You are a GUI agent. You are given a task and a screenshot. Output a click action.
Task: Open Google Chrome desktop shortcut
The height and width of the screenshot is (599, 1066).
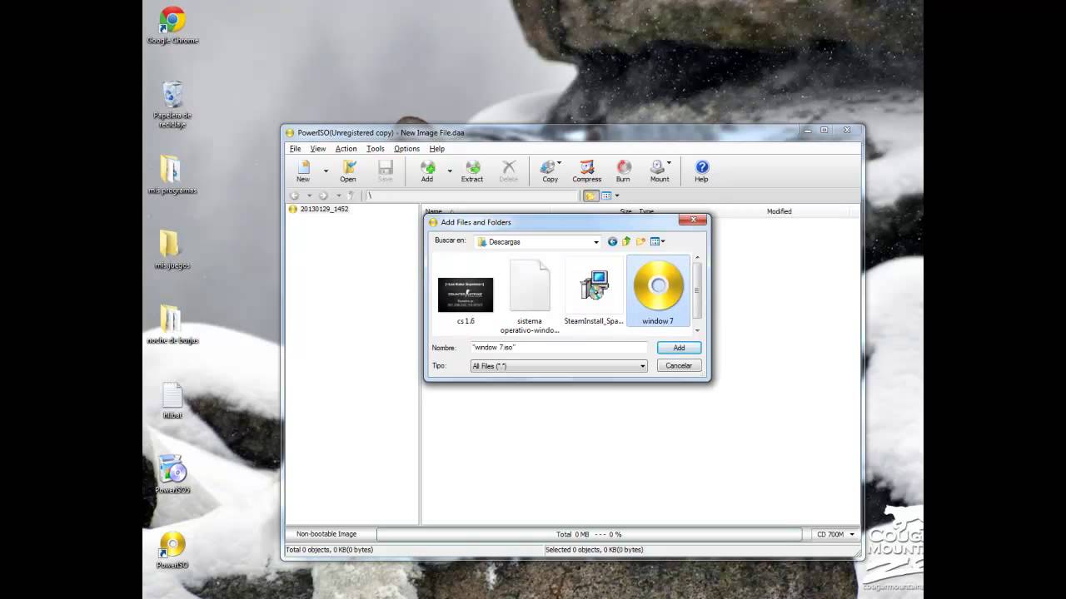(x=172, y=26)
